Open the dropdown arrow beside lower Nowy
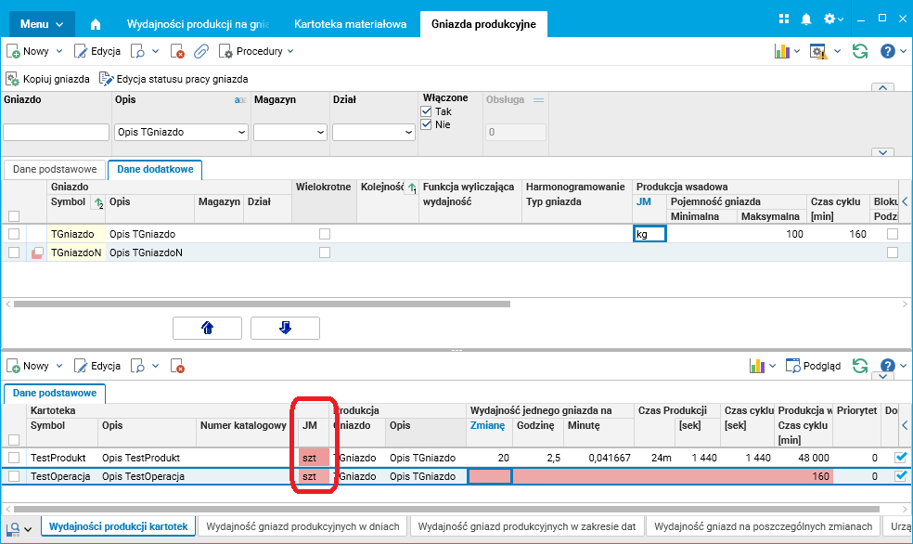 [x=58, y=366]
